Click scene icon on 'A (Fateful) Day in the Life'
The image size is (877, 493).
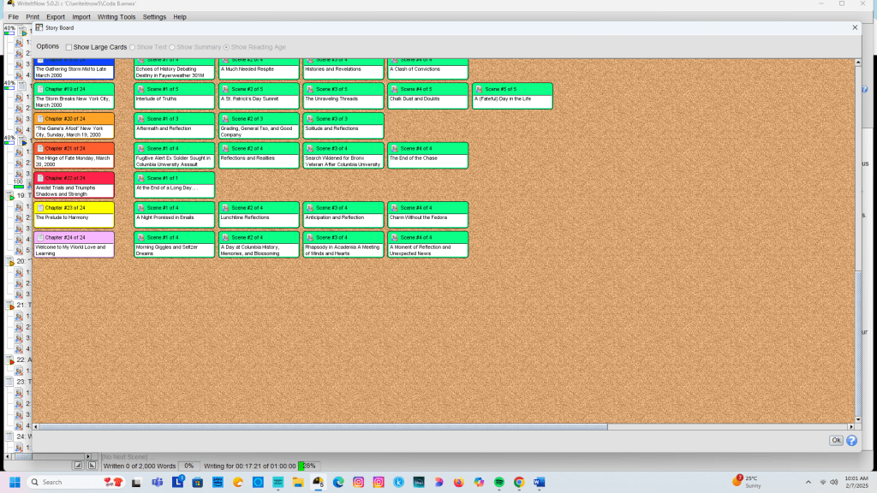(479, 89)
